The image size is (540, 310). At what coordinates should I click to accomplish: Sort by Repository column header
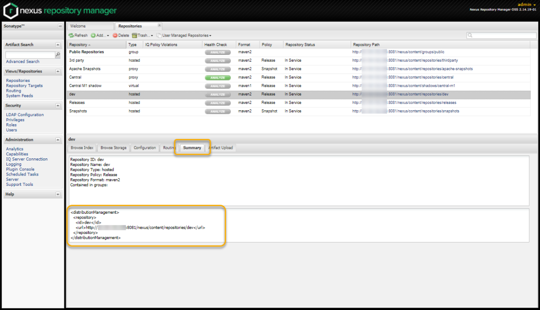pyautogui.click(x=97, y=45)
